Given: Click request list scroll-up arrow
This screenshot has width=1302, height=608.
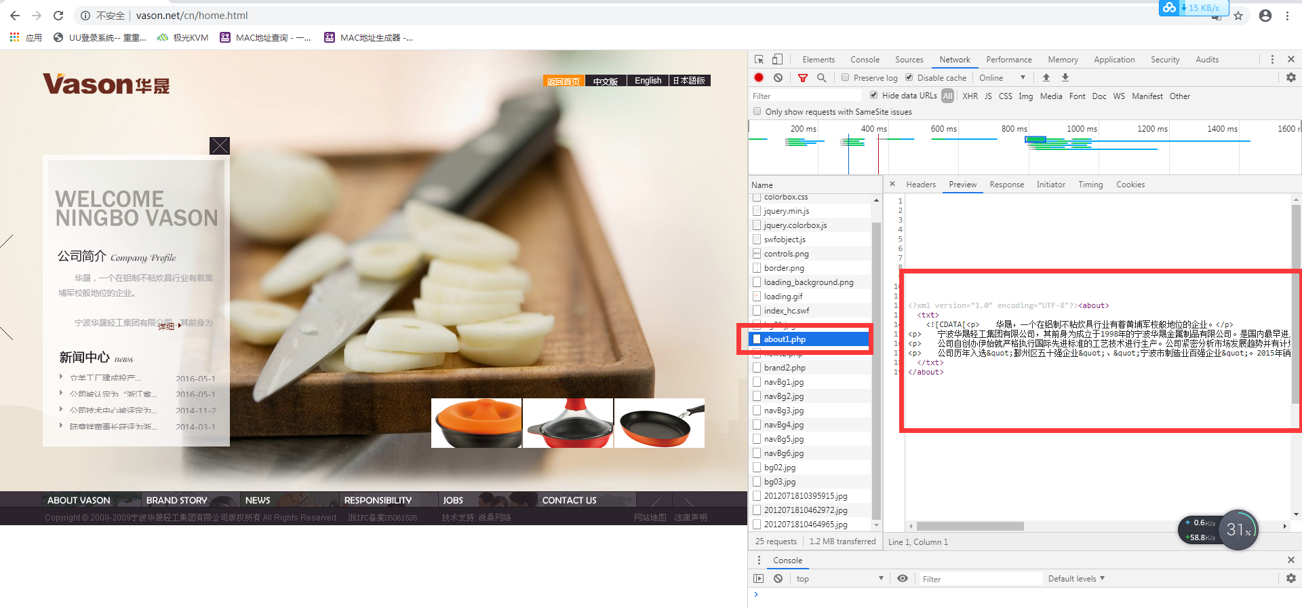Looking at the screenshot, I should click(x=876, y=200).
